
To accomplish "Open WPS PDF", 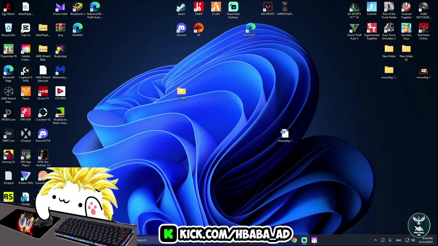I will pyautogui.click(x=26, y=114).
